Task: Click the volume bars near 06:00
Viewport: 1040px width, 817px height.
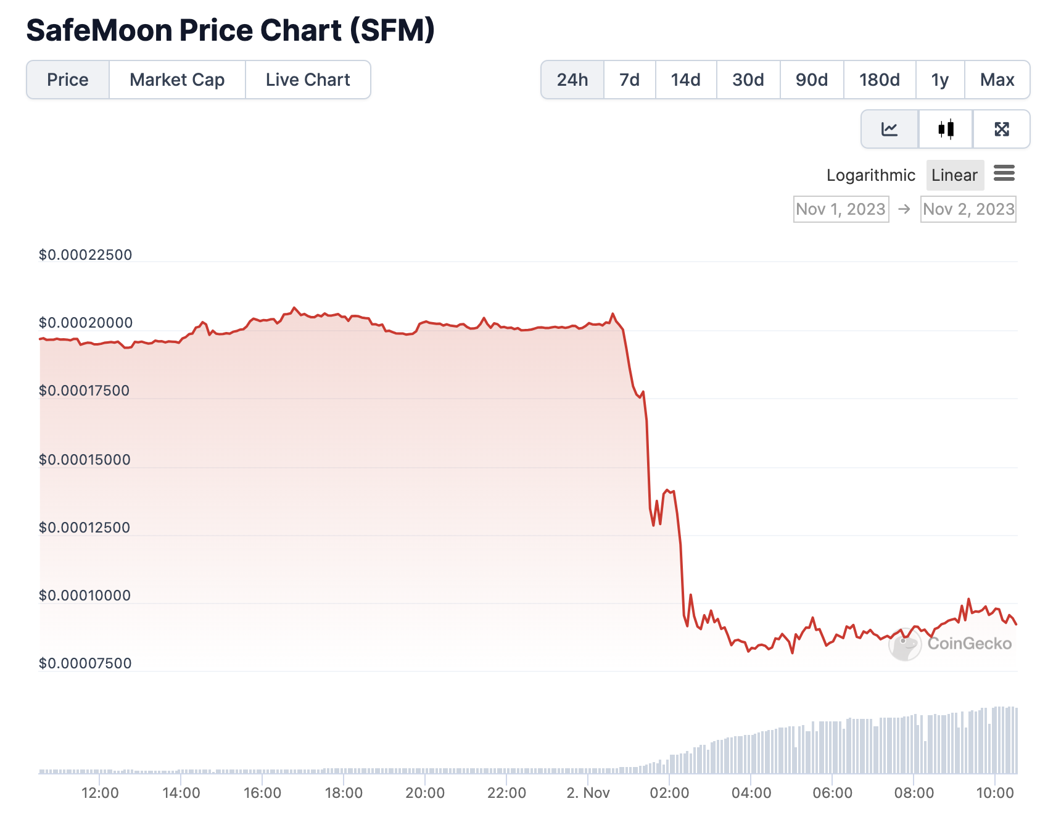Action: [832, 747]
